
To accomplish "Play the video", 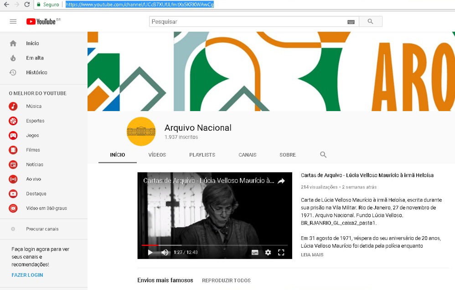I will point(150,252).
